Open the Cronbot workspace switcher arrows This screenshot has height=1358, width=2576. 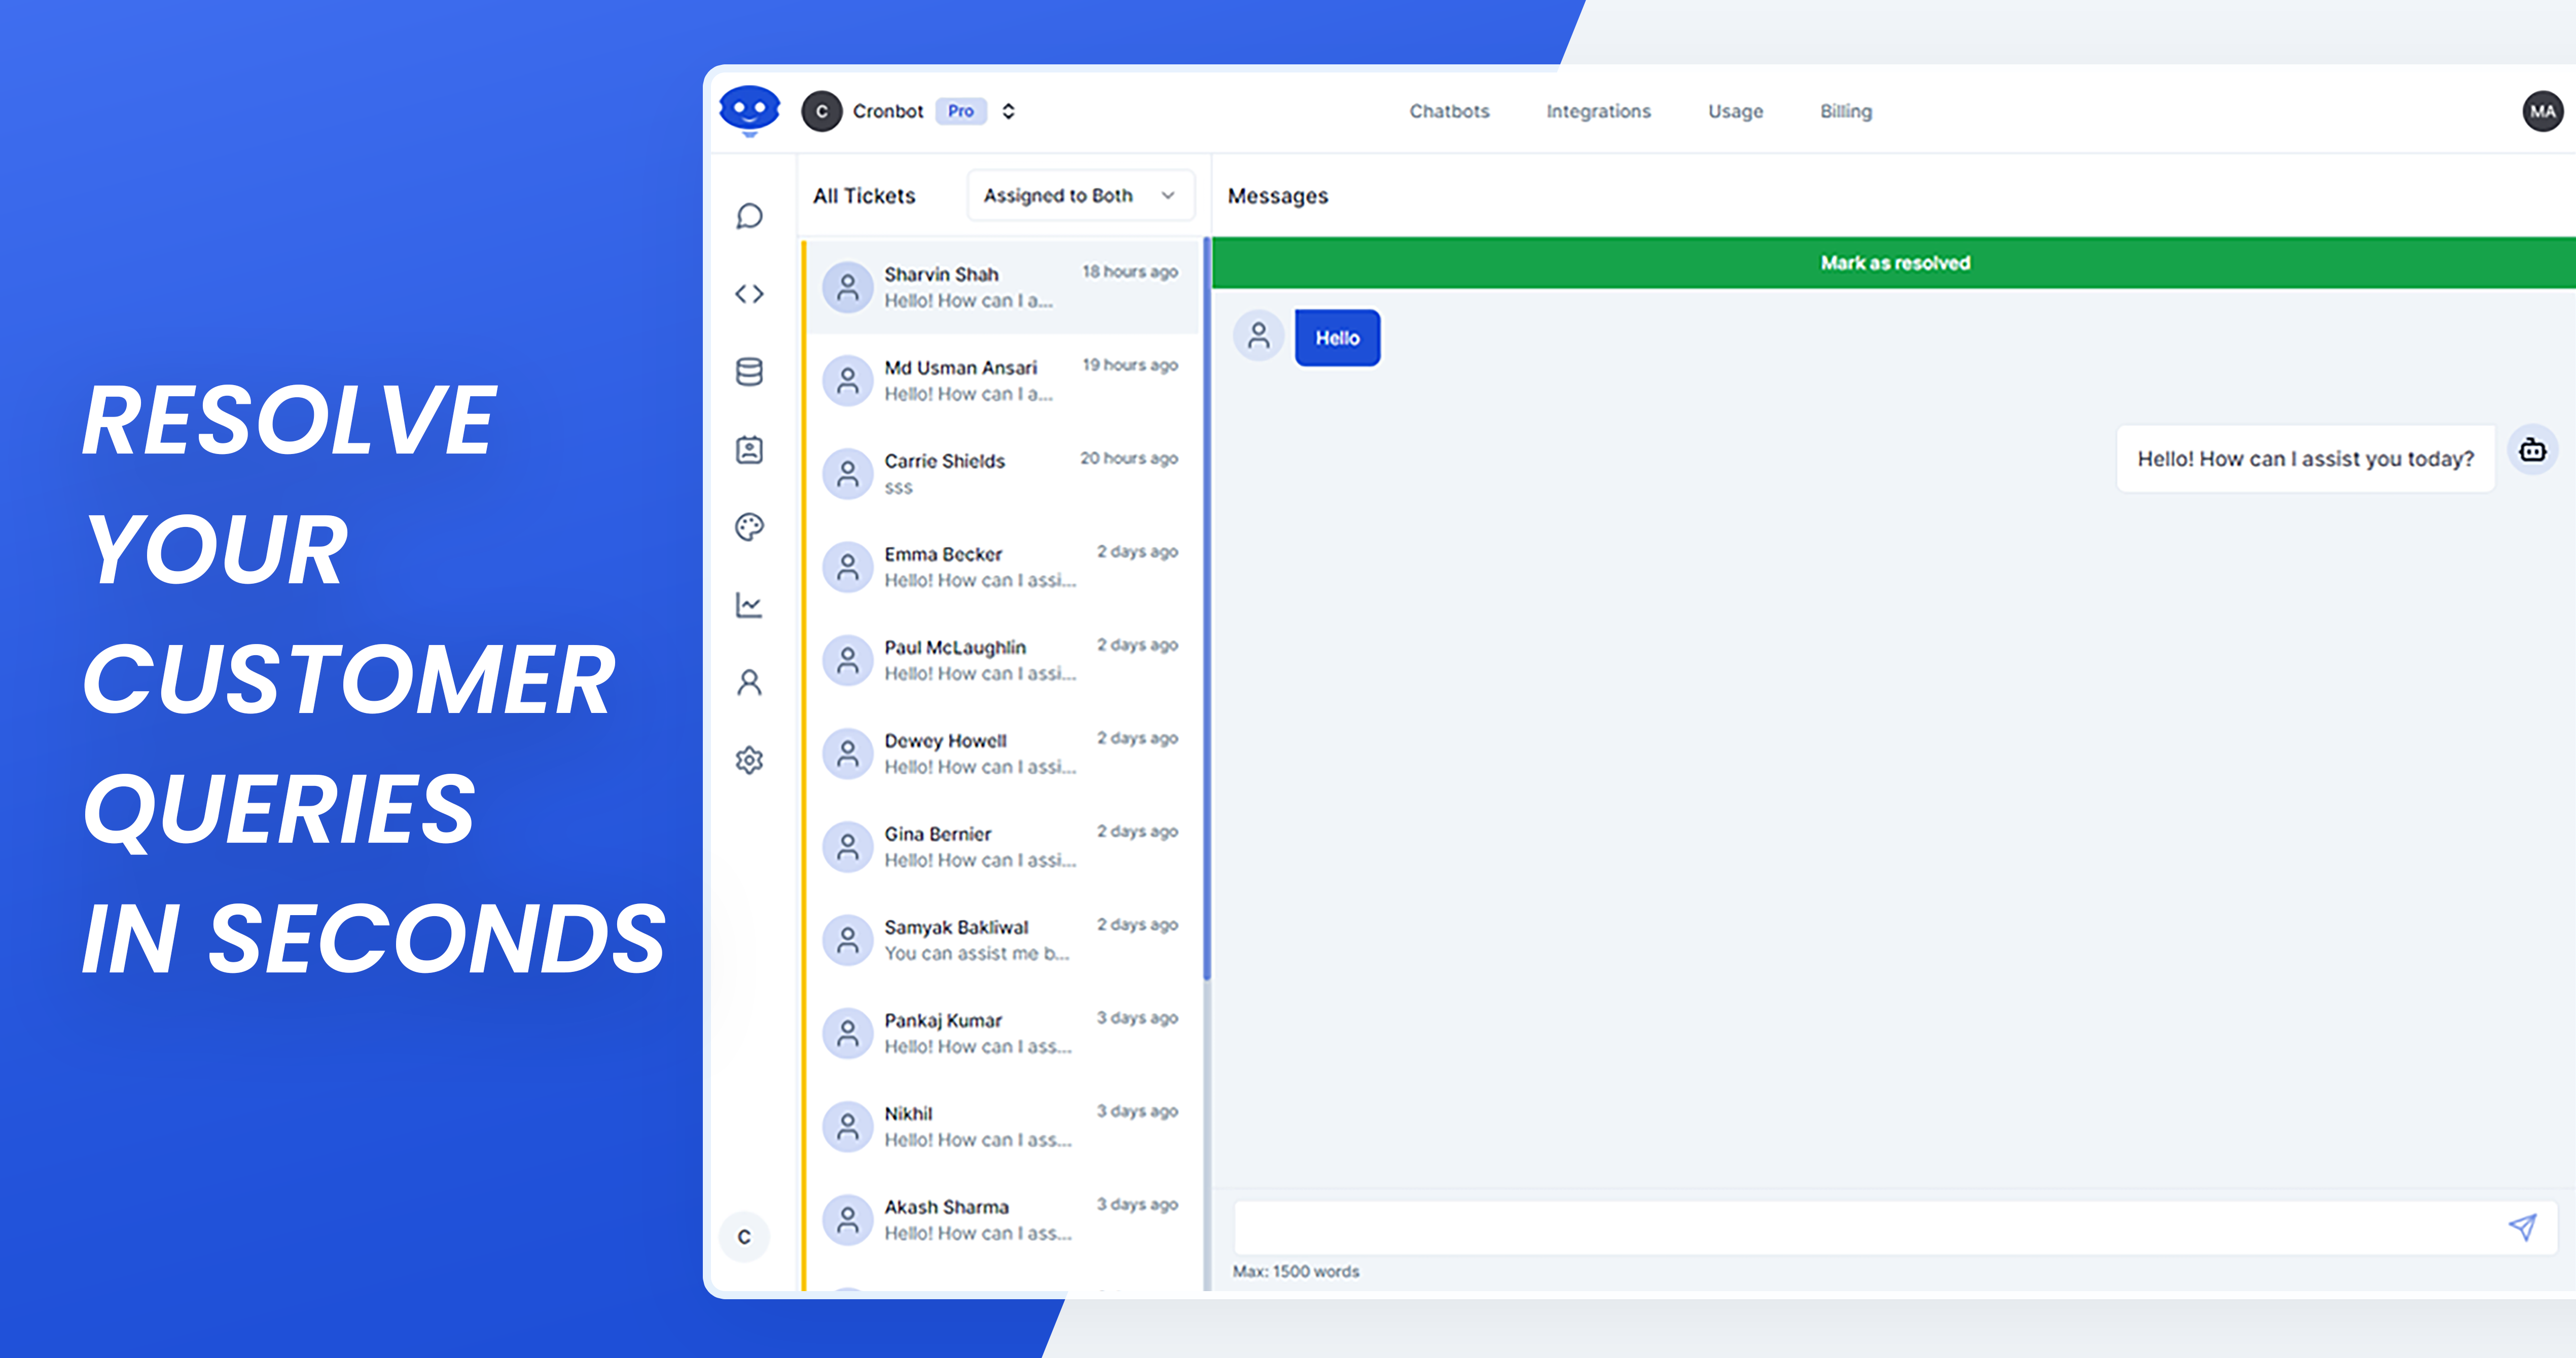(x=1008, y=111)
